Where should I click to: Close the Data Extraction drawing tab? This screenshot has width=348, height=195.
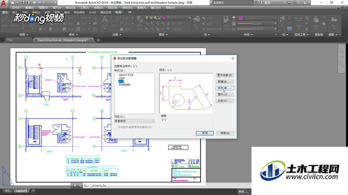click(x=91, y=40)
